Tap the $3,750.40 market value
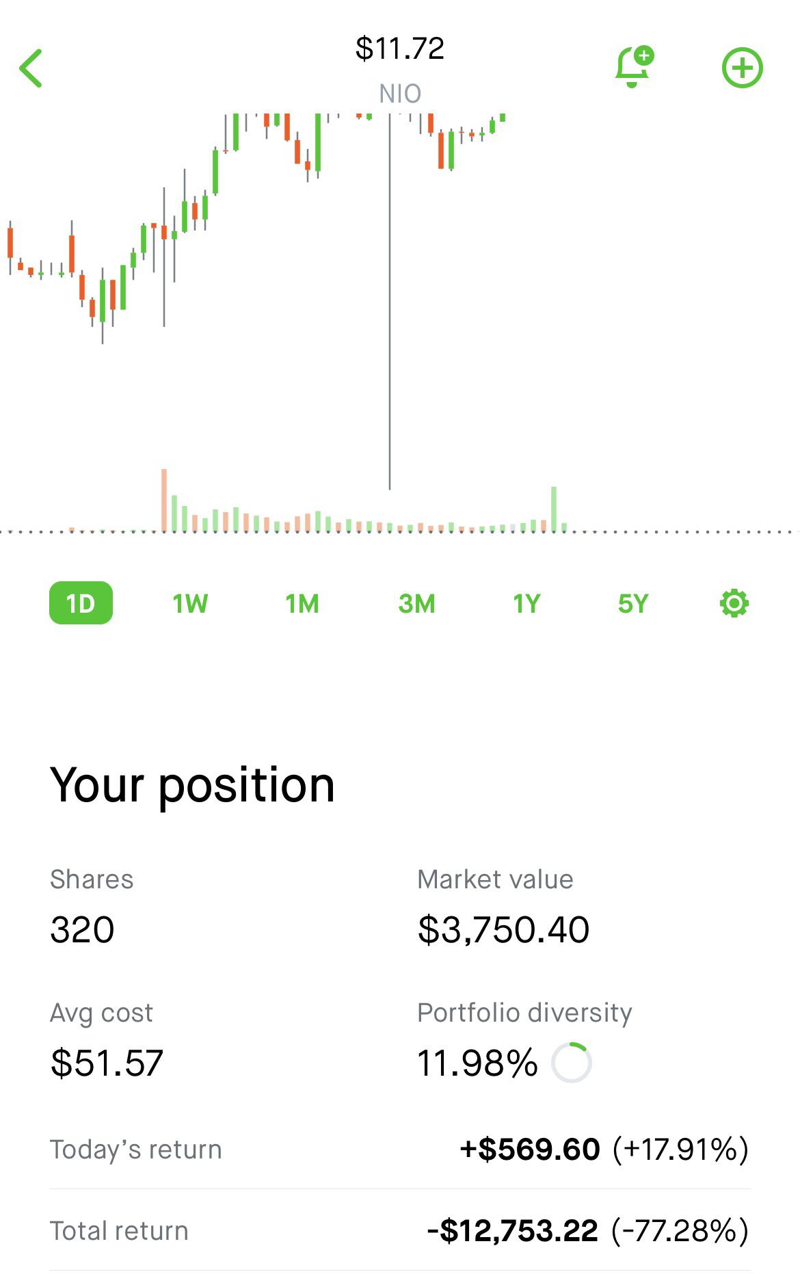 [x=503, y=929]
